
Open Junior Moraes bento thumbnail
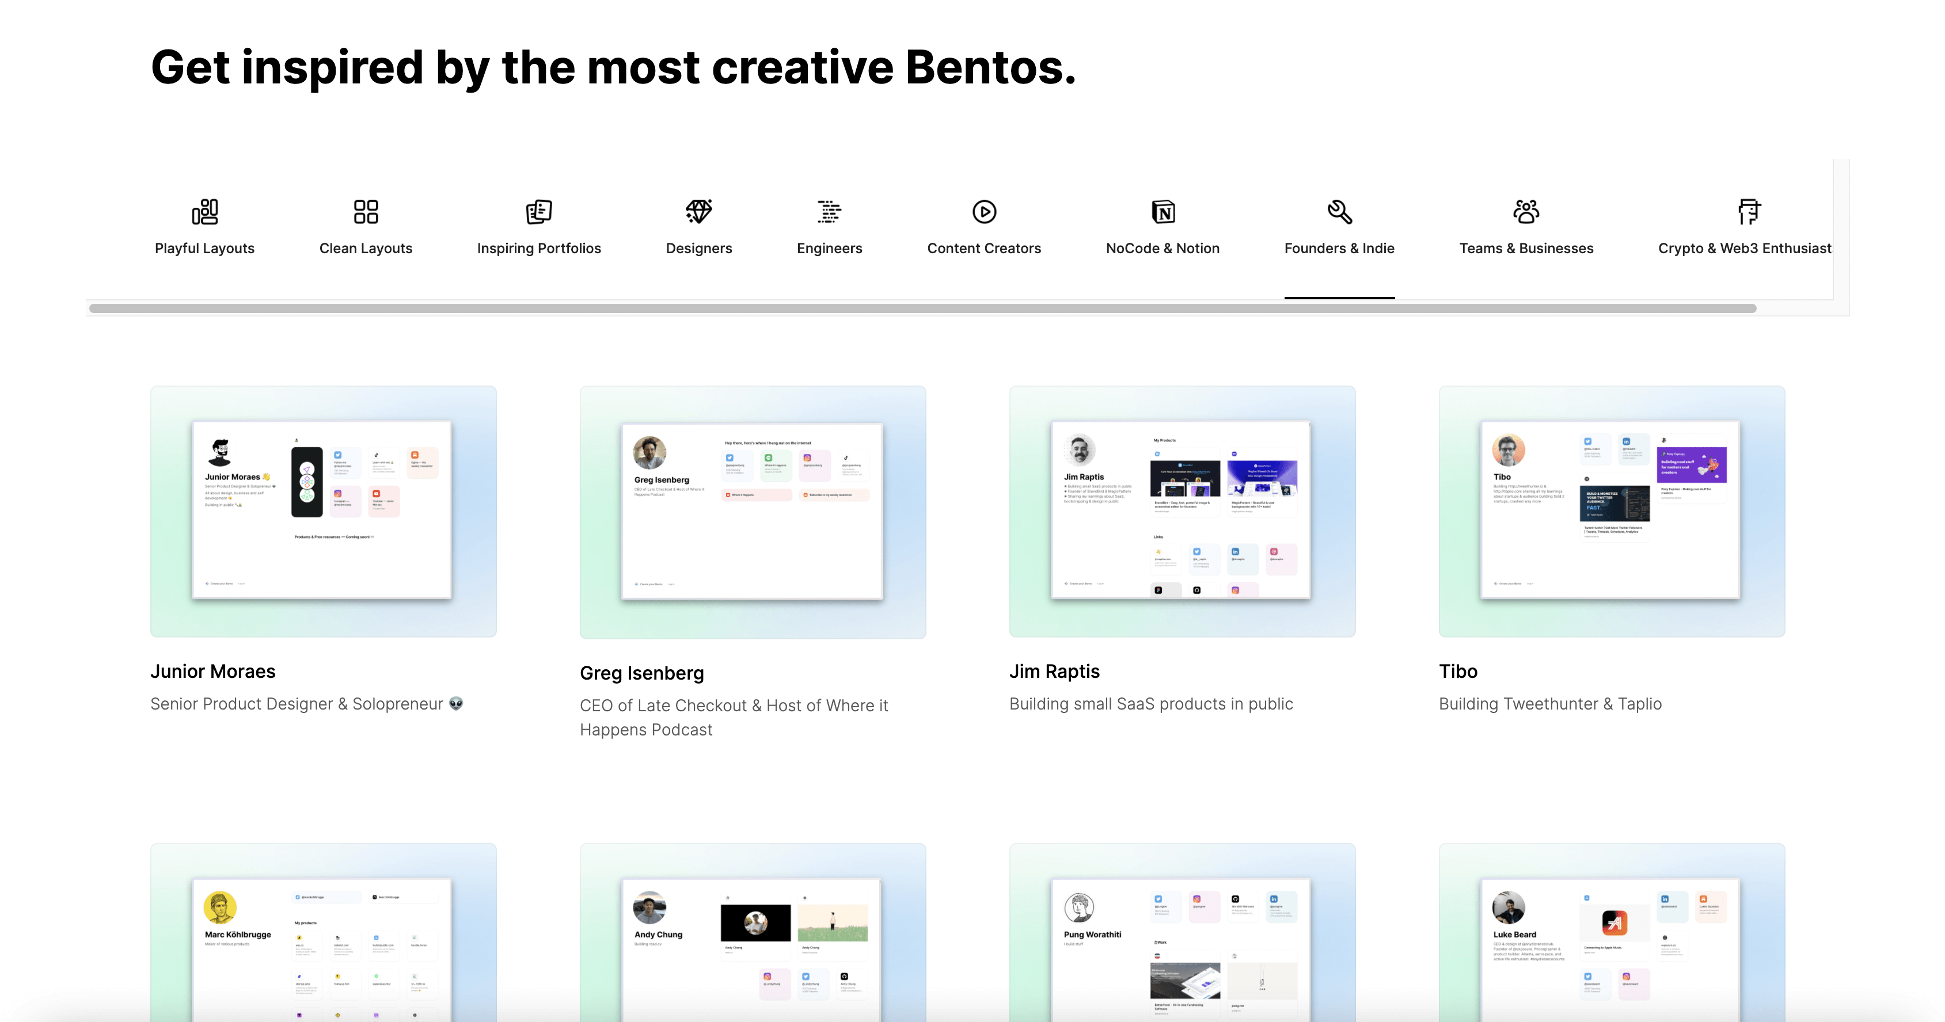pos(323,511)
